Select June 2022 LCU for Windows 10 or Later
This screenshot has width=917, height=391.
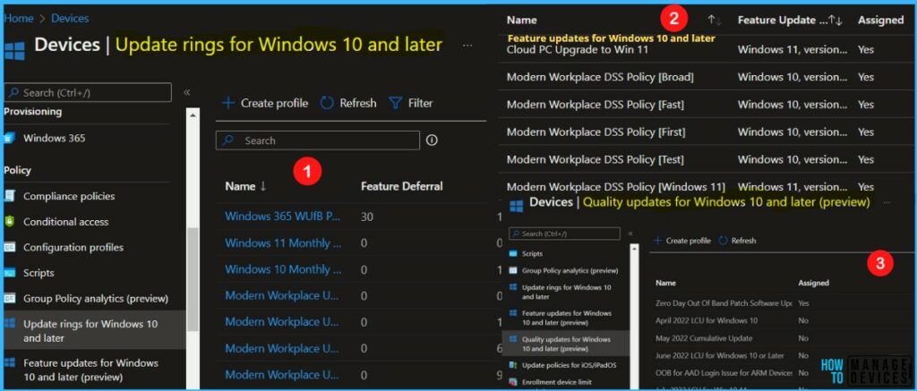point(781,355)
